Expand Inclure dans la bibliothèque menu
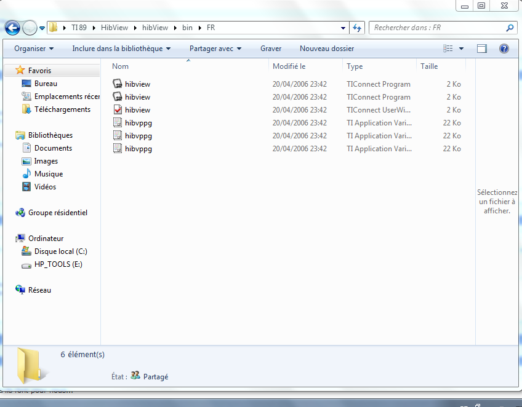The height and width of the screenshot is (407, 522). pos(121,49)
